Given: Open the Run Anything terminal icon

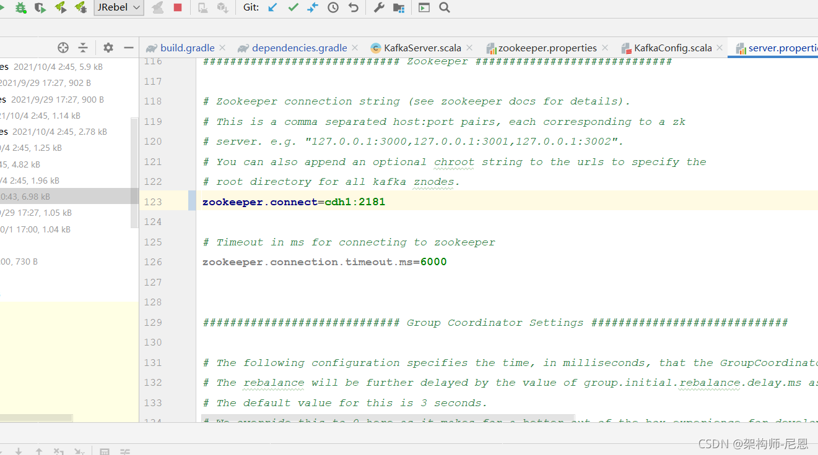Looking at the screenshot, I should tap(424, 7).
